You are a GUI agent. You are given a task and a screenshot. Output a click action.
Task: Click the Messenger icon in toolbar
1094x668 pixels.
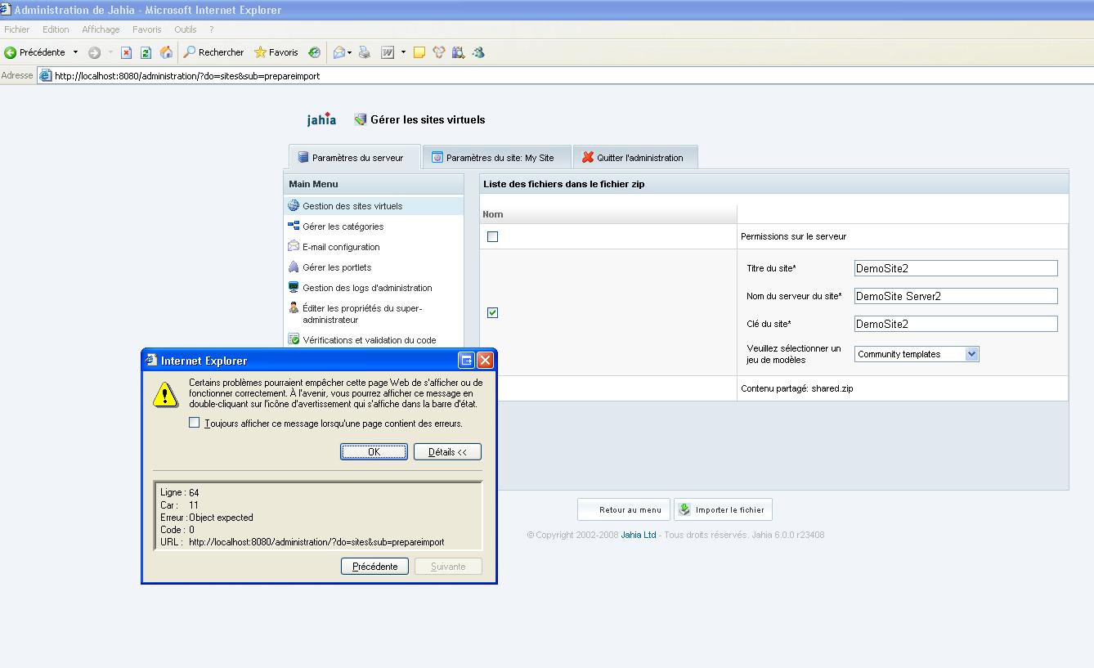(439, 52)
